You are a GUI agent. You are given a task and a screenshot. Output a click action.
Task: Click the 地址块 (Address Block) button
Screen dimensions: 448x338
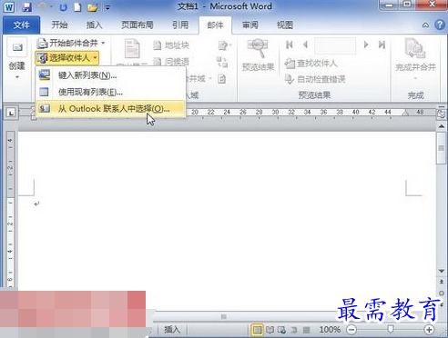coord(171,45)
